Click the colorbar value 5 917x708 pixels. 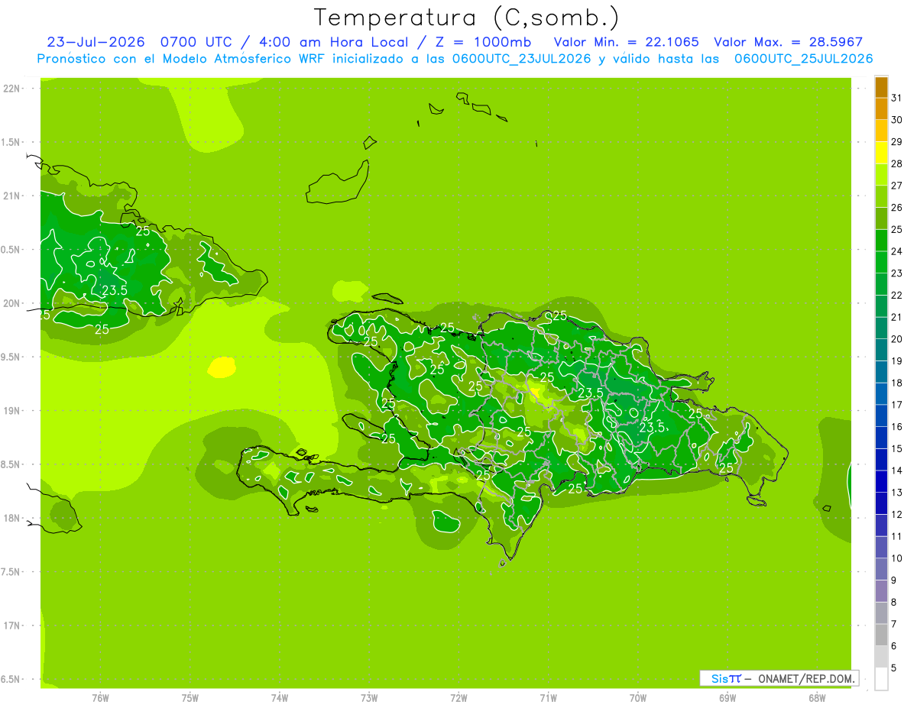(x=894, y=668)
